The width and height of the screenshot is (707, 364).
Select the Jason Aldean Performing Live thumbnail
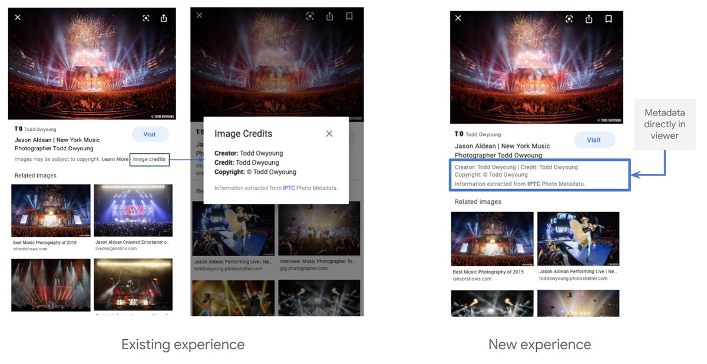(578, 239)
